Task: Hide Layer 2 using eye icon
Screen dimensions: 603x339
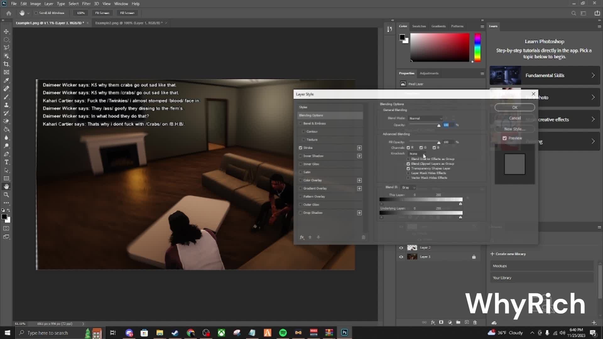Action: [x=401, y=248]
